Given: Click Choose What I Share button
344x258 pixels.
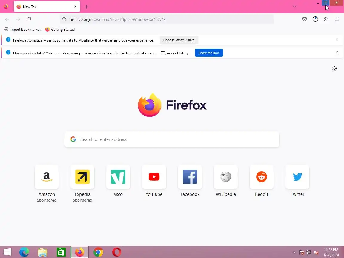Looking at the screenshot, I should click(179, 40).
